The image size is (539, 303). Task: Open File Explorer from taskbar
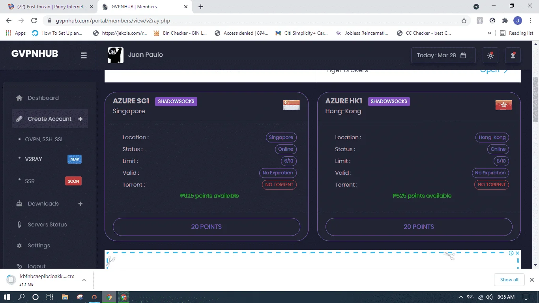click(65, 297)
